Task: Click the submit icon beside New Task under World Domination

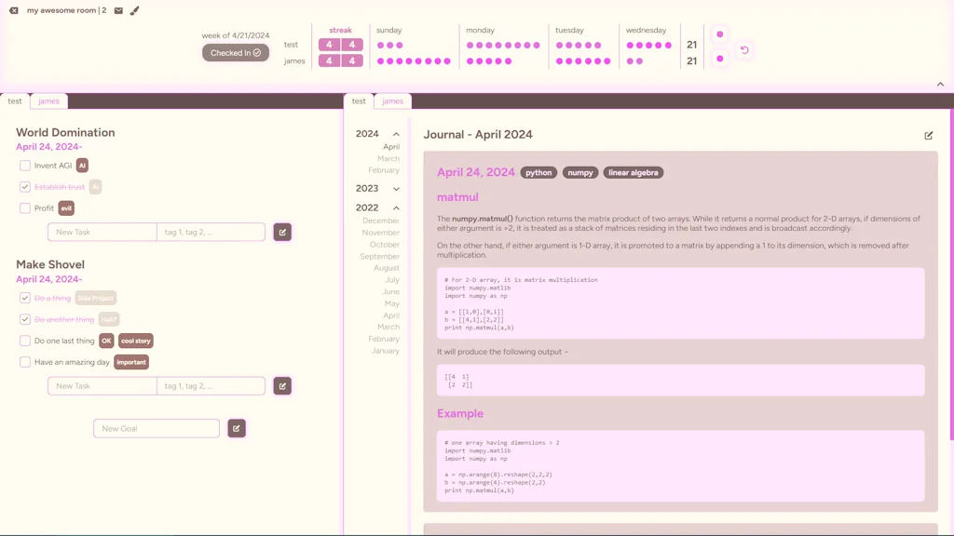Action: 281,232
